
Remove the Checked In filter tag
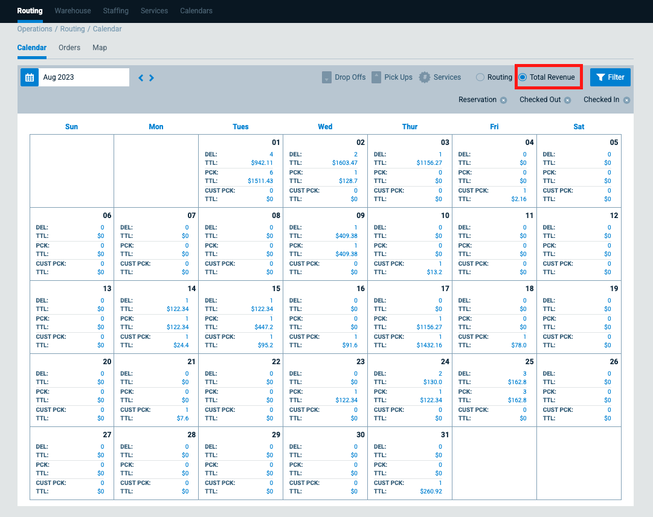(x=626, y=100)
